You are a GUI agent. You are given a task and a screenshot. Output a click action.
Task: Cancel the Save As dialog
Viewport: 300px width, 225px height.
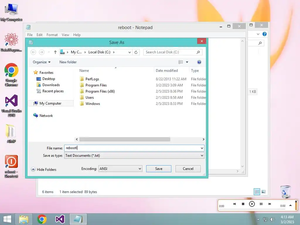pos(188,168)
